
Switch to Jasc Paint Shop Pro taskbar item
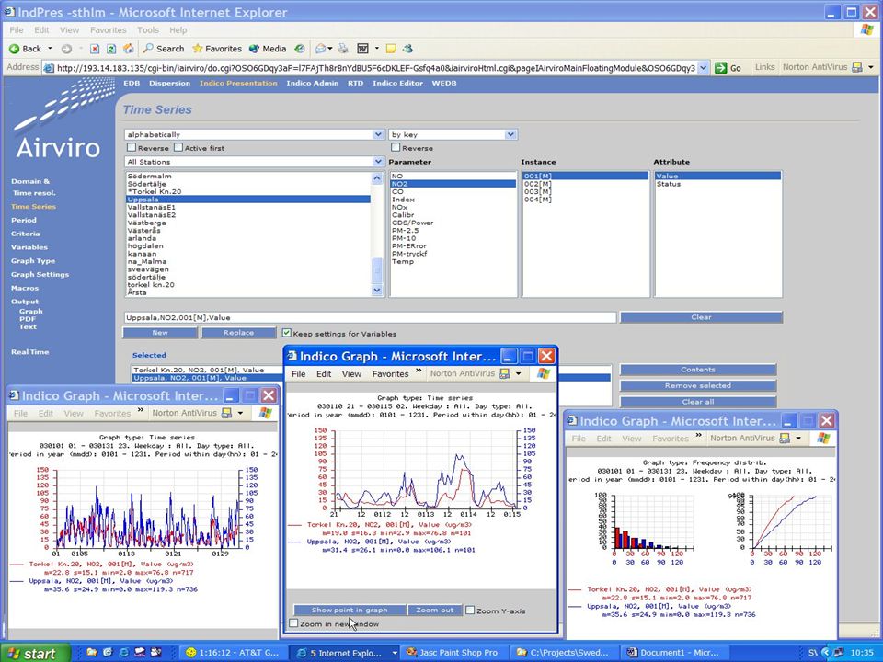click(x=453, y=653)
